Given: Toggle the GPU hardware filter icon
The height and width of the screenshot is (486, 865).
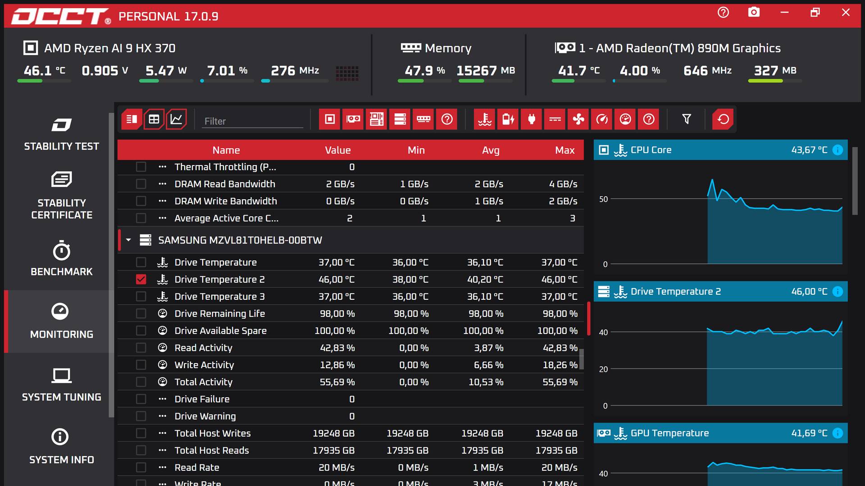Looking at the screenshot, I should (353, 119).
